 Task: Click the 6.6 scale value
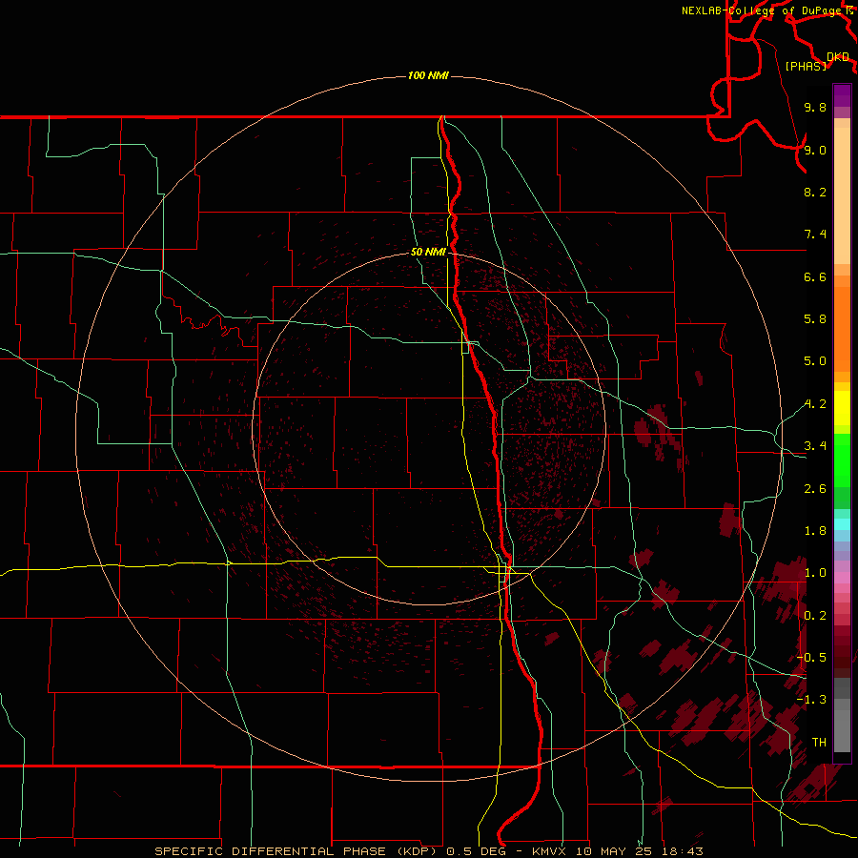coord(815,276)
